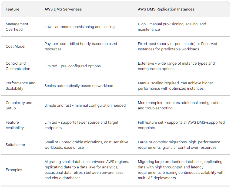Click the Cost Model row label

click(x=15, y=46)
